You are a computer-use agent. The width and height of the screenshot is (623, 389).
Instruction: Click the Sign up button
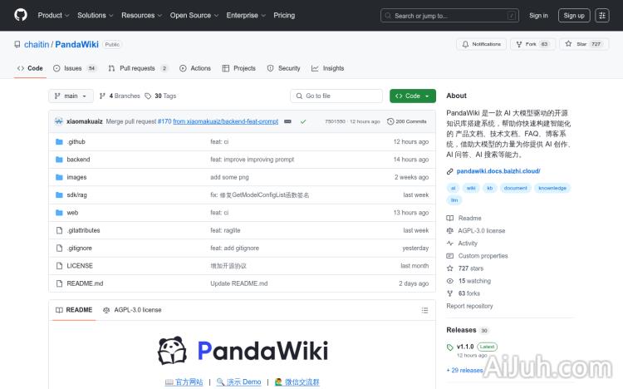574,16
